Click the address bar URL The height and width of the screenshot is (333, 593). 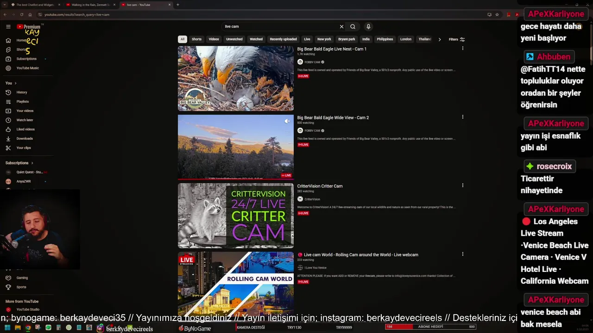[x=77, y=14]
